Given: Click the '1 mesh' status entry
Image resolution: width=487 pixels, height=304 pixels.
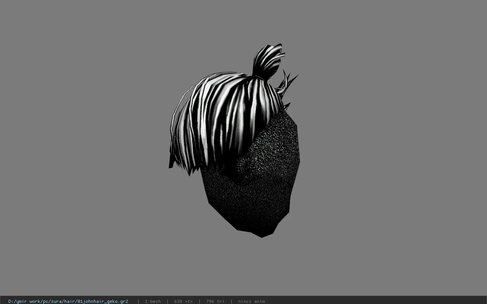Looking at the screenshot, I should pos(153,301).
